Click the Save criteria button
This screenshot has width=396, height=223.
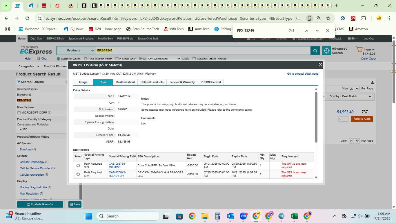pyautogui.click(x=75, y=204)
